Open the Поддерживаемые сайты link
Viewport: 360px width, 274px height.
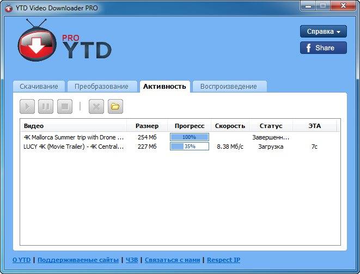pos(78,260)
